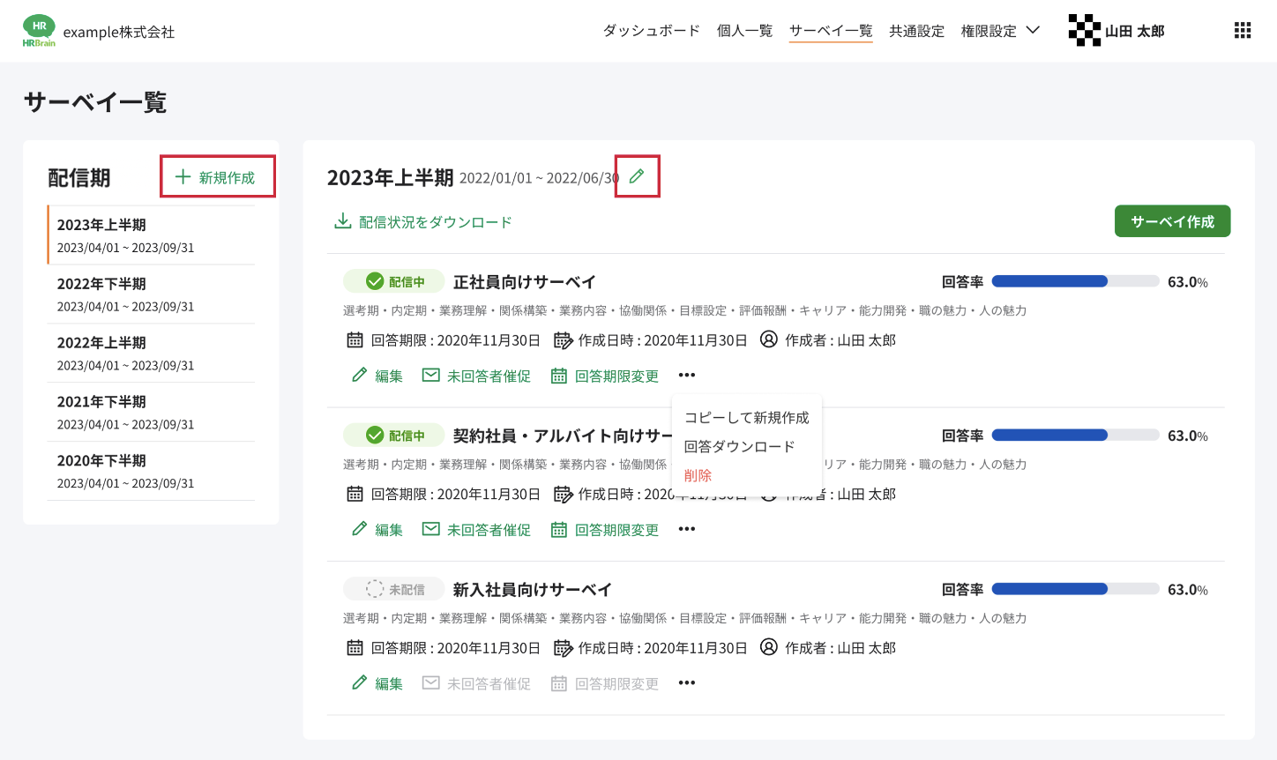
Task: Click the HRBrain logo in the top left
Action: click(x=39, y=30)
